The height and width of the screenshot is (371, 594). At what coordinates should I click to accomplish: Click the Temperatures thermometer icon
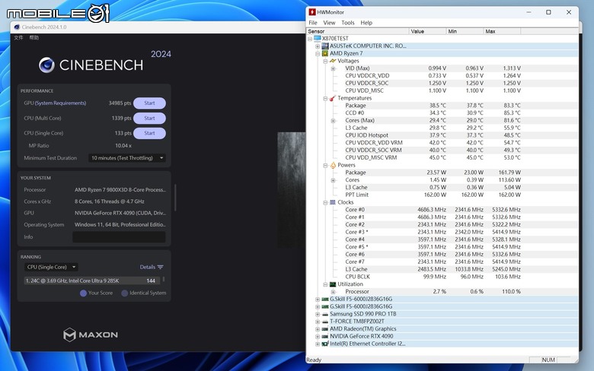pos(333,98)
